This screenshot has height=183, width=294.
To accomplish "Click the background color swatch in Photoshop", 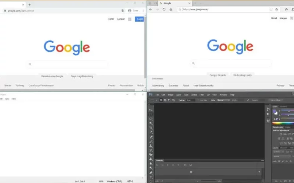I will [276, 113].
